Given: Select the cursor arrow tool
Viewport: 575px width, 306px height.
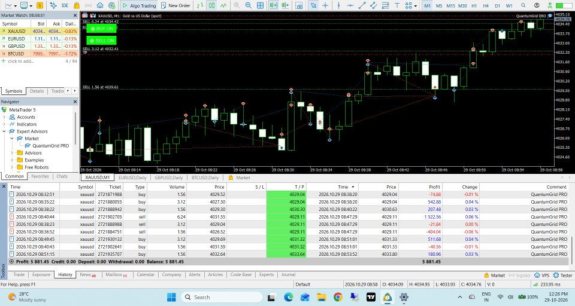Looking at the screenshot, I should tap(313, 5).
